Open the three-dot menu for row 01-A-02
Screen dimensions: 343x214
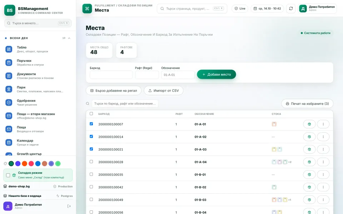[323, 137]
